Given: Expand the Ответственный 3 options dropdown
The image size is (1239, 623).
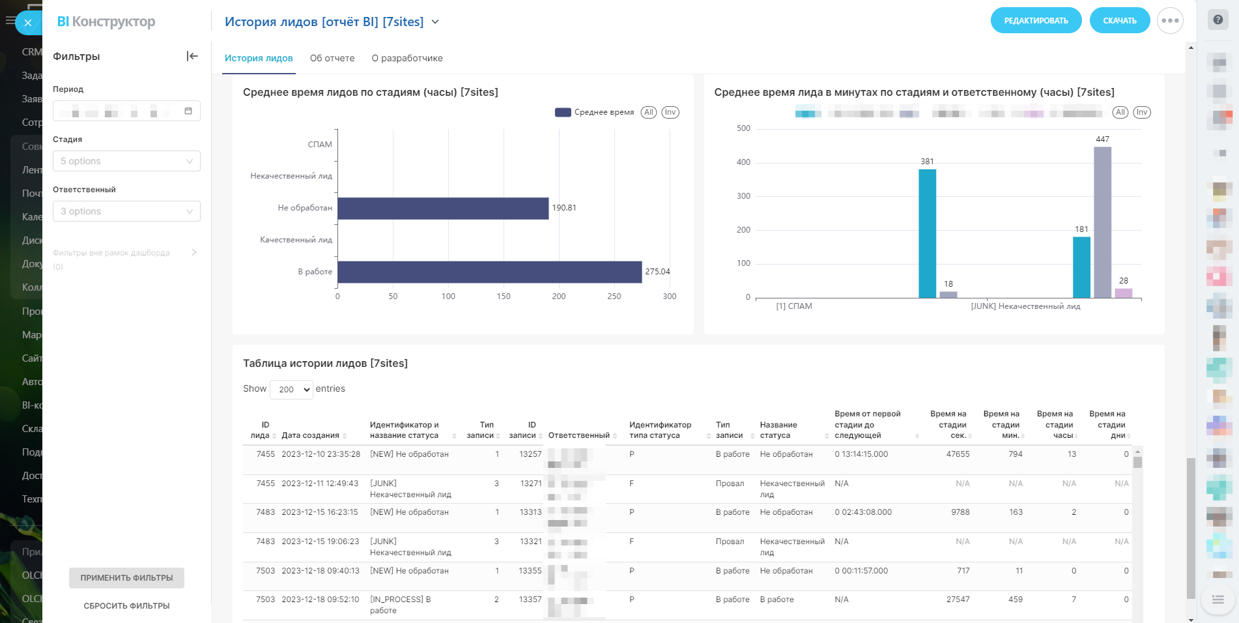Looking at the screenshot, I should [126, 211].
